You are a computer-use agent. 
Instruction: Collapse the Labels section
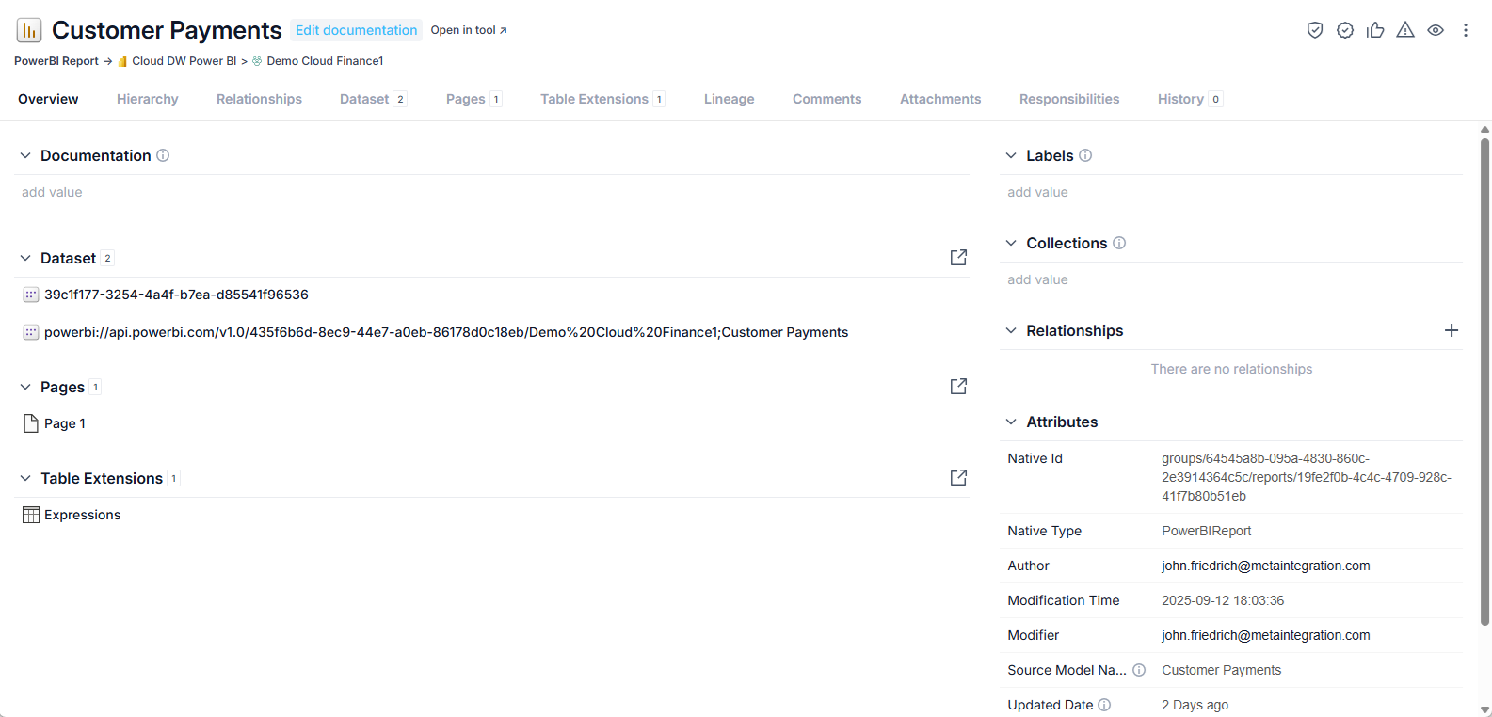tap(1011, 155)
